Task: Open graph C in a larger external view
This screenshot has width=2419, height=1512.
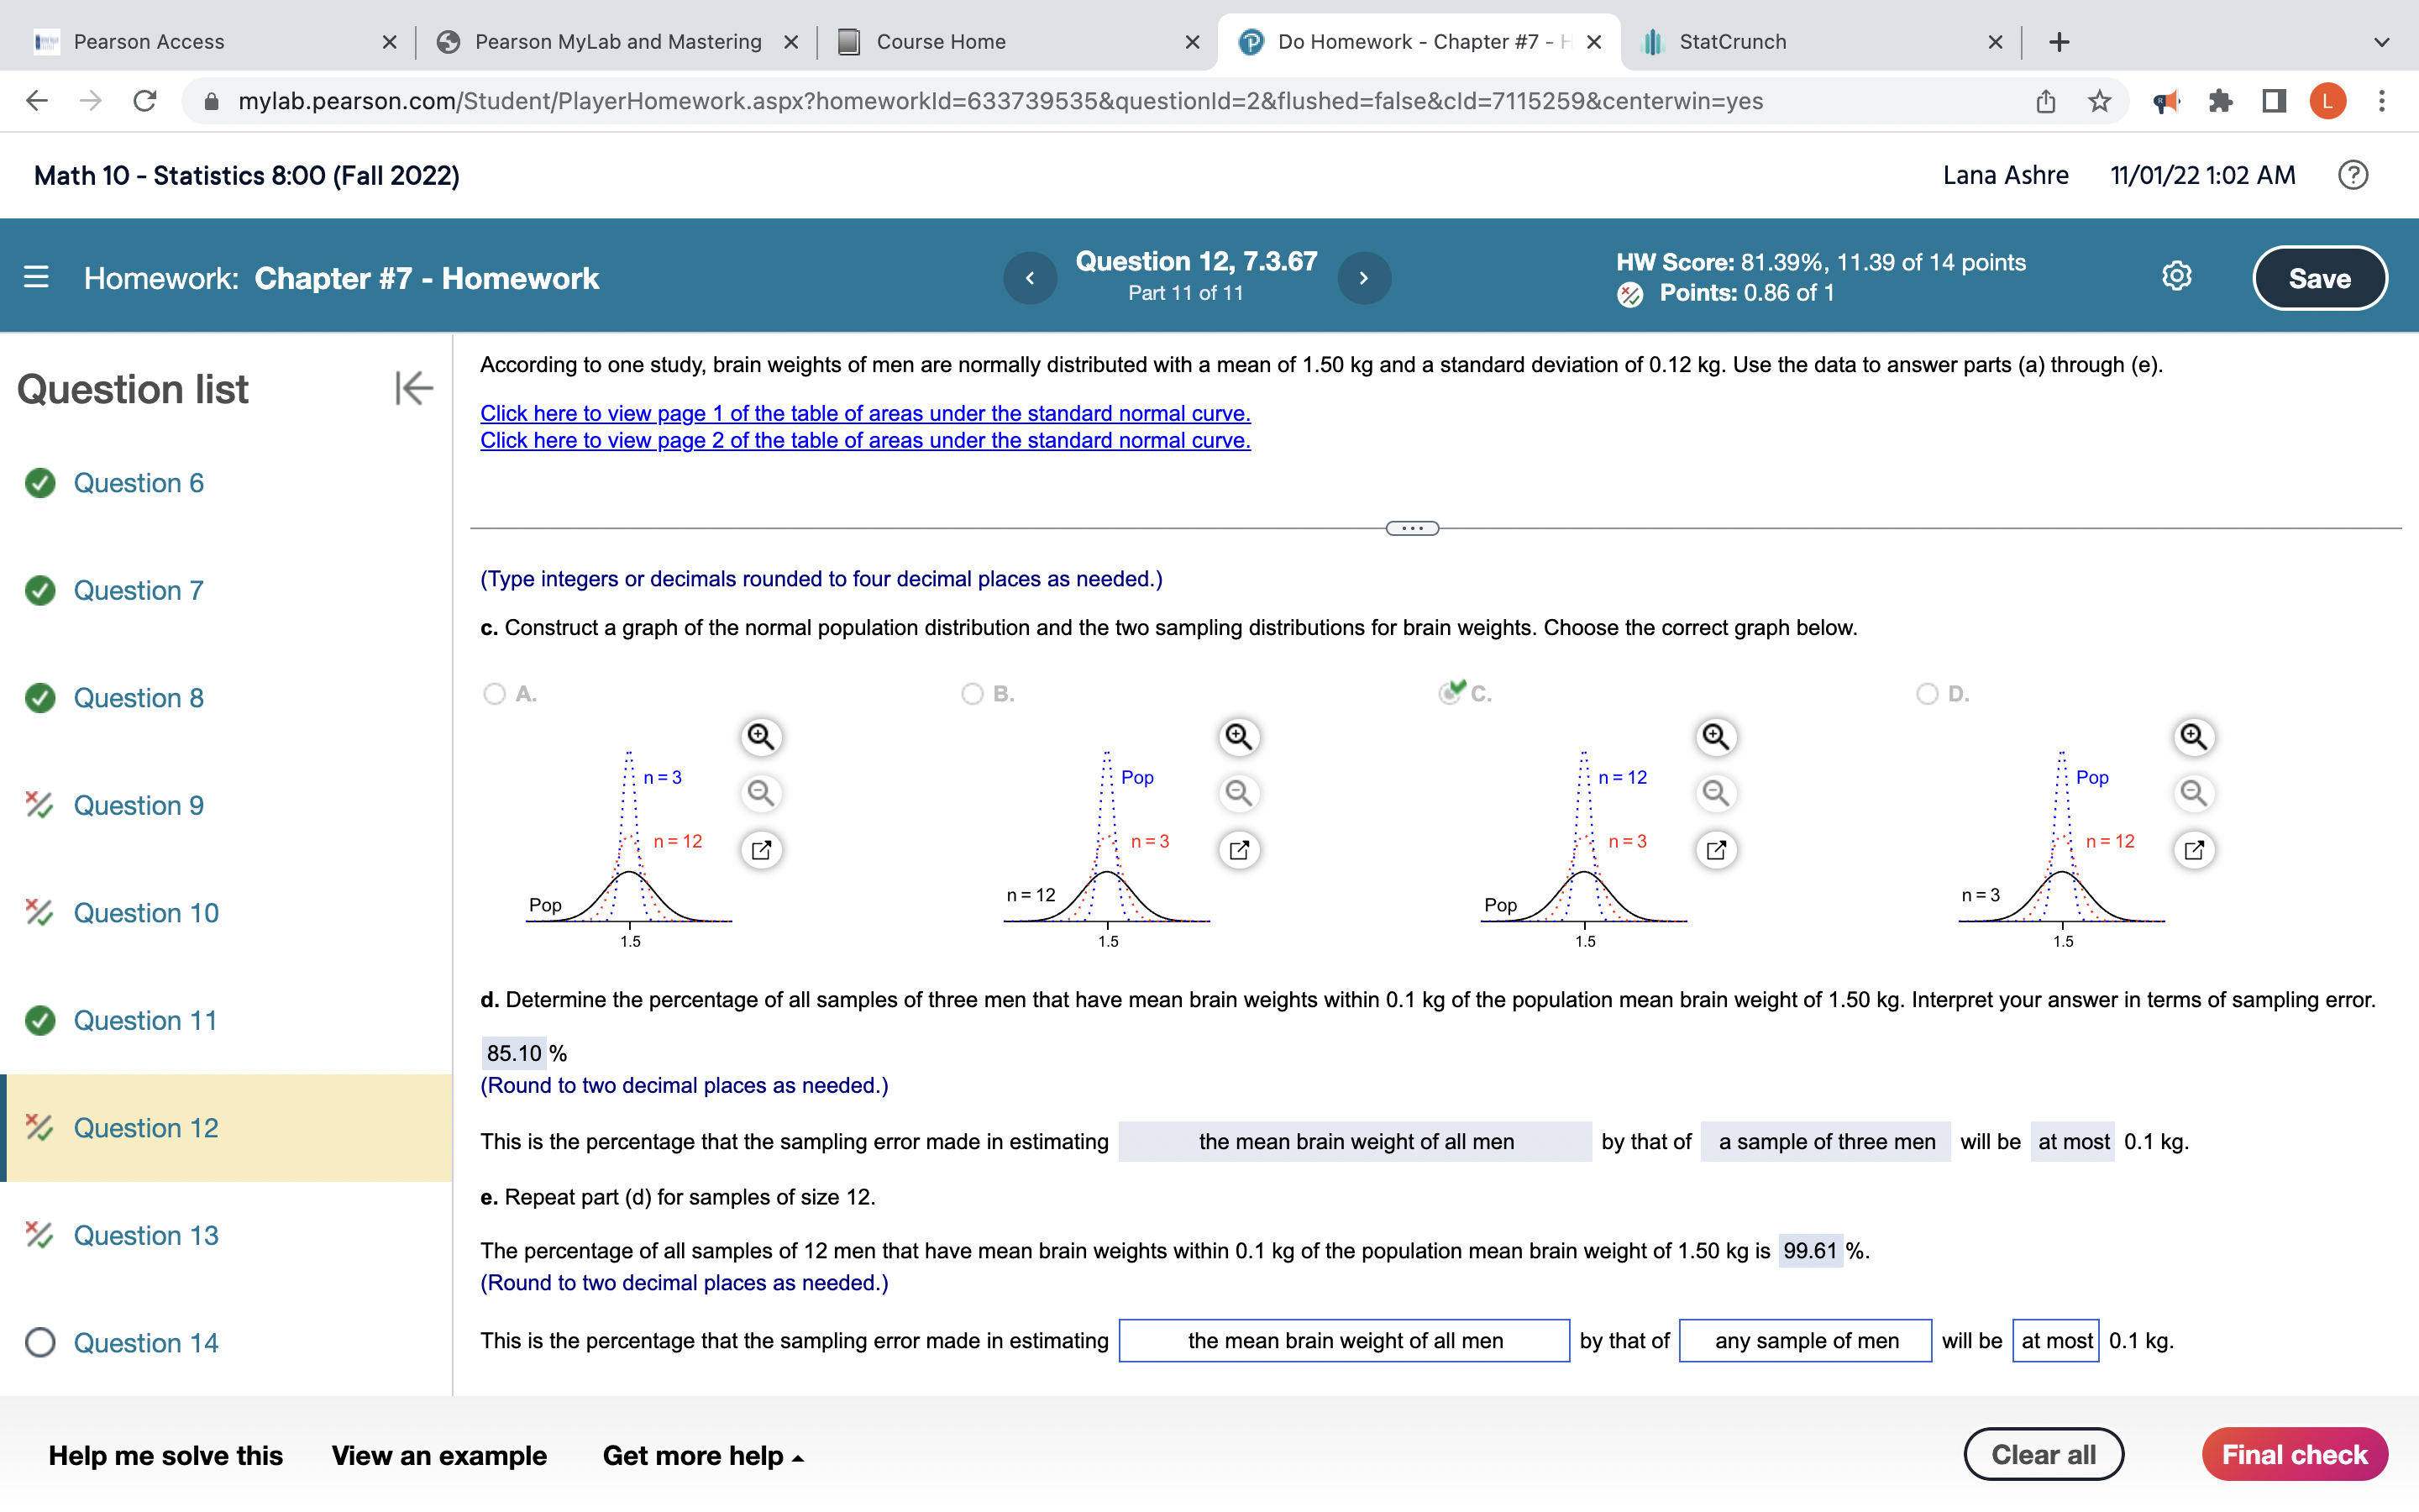Action: tap(1718, 849)
